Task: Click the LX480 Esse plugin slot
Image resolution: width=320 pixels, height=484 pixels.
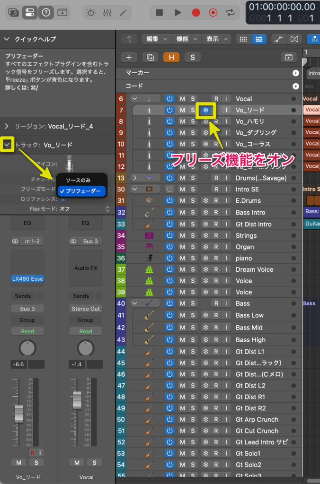Action: [x=27, y=279]
